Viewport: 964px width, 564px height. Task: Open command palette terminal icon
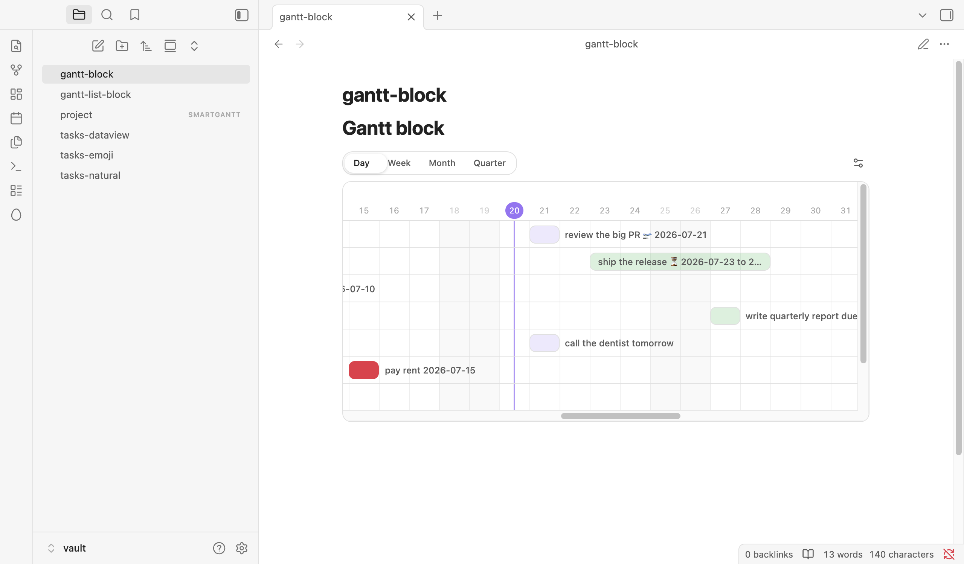tap(16, 166)
